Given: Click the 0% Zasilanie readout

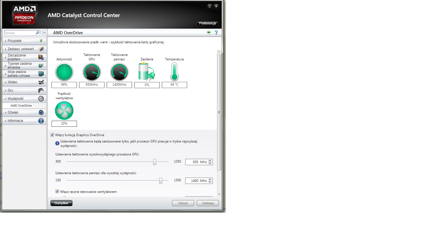Looking at the screenshot, I should 147,85.
